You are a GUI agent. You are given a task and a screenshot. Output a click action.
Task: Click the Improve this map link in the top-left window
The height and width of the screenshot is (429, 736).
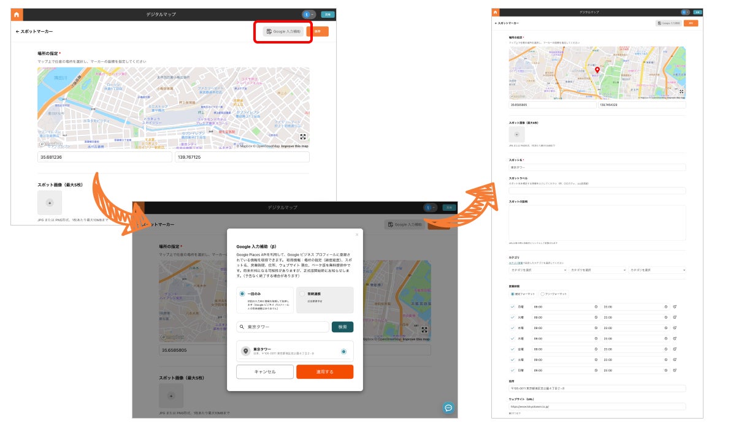point(295,146)
